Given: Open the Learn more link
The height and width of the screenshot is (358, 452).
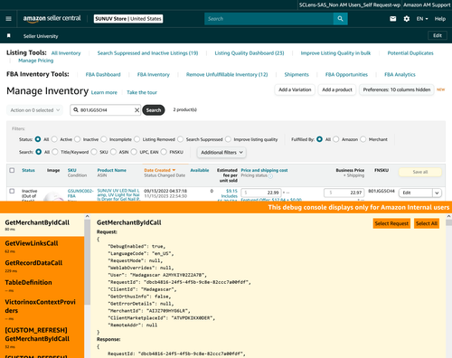Looking at the screenshot, I should (104, 92).
